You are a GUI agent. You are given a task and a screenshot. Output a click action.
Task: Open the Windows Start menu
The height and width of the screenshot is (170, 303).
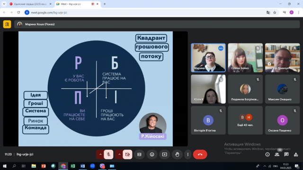pyautogui.click(x=5, y=166)
